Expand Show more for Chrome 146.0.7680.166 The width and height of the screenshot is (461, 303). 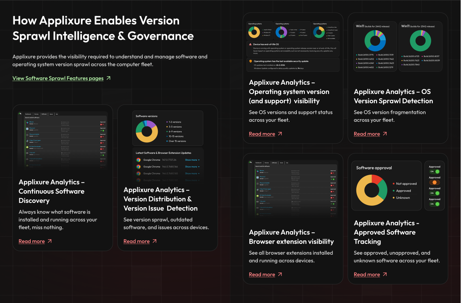(x=192, y=167)
